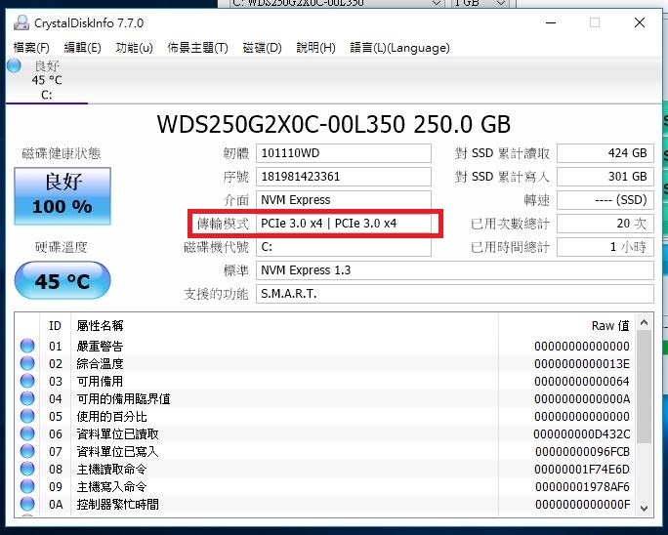The width and height of the screenshot is (668, 535).
Task: Click status orb for attribute 06 資料單位已讀取
Action: (27, 433)
